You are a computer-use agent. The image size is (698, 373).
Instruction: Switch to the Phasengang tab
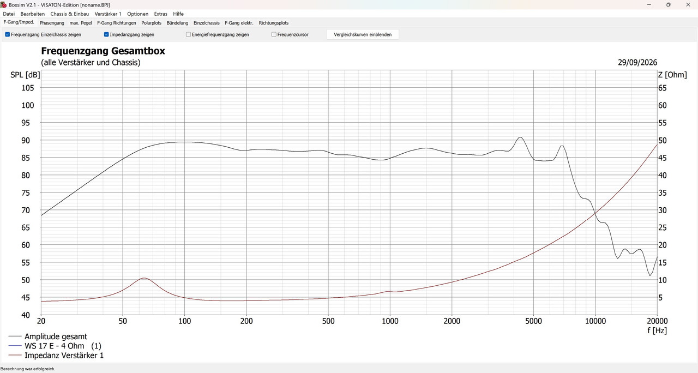(x=52, y=23)
